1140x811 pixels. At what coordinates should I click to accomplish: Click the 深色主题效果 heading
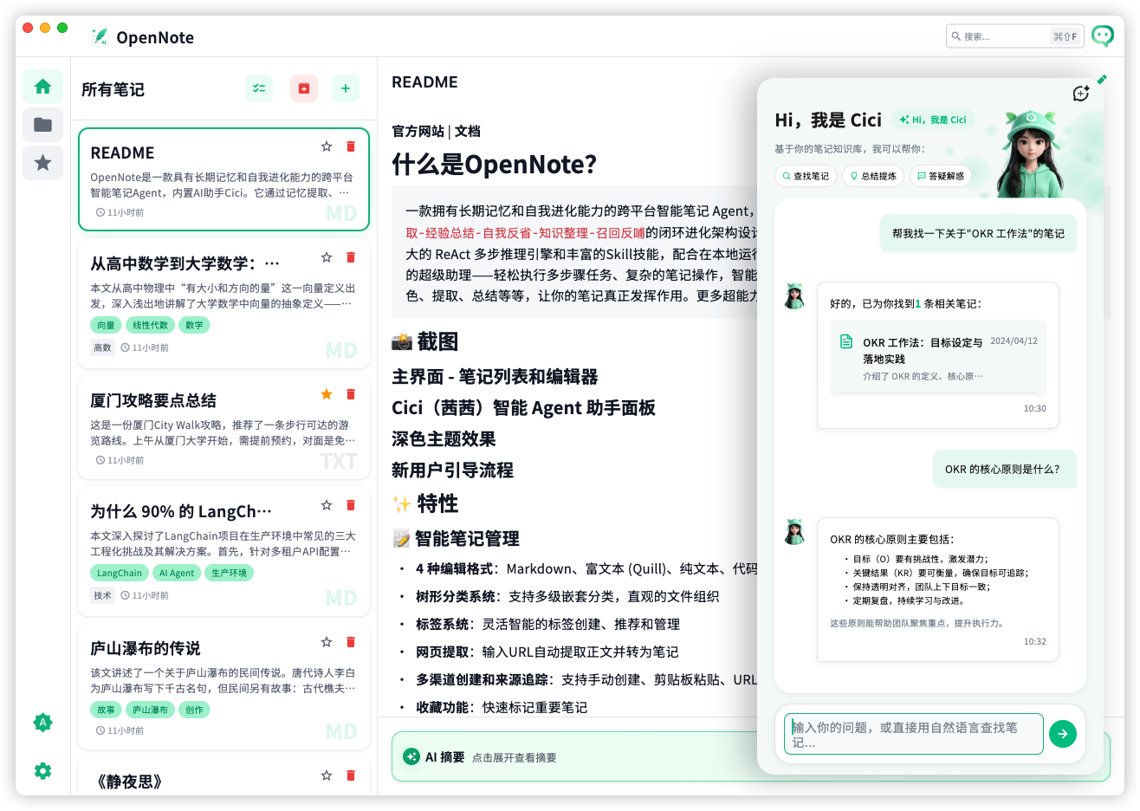coord(444,439)
